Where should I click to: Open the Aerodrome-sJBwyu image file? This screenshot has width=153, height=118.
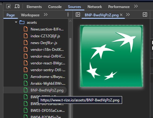click(x=48, y=77)
